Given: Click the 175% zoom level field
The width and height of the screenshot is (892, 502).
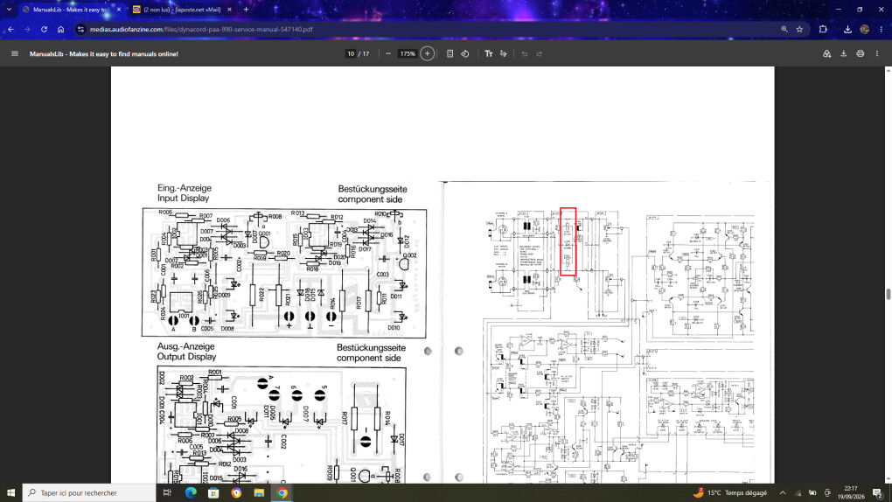Looking at the screenshot, I should point(408,53).
